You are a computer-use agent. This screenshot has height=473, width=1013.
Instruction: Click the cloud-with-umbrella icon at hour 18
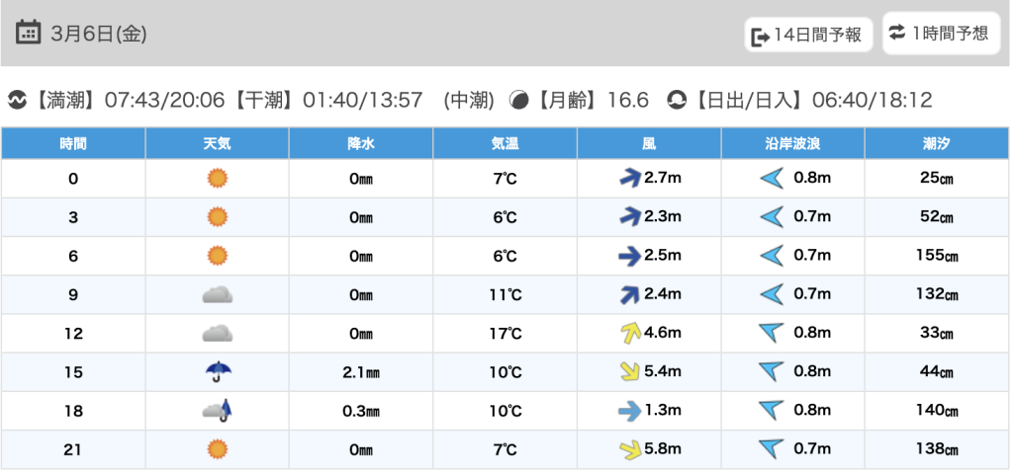click(217, 411)
